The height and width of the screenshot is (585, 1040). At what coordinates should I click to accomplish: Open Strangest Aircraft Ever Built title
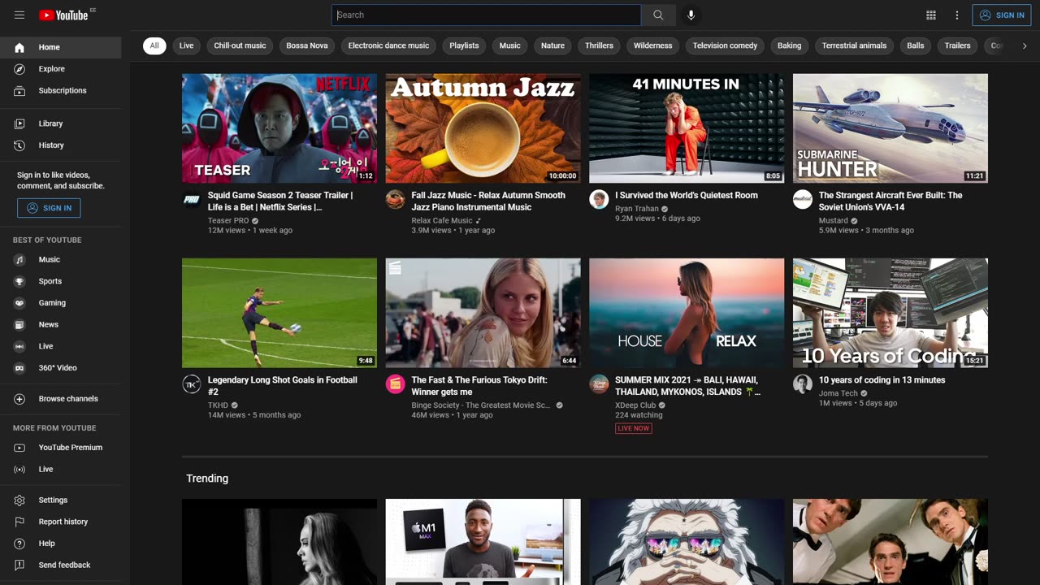coord(890,201)
